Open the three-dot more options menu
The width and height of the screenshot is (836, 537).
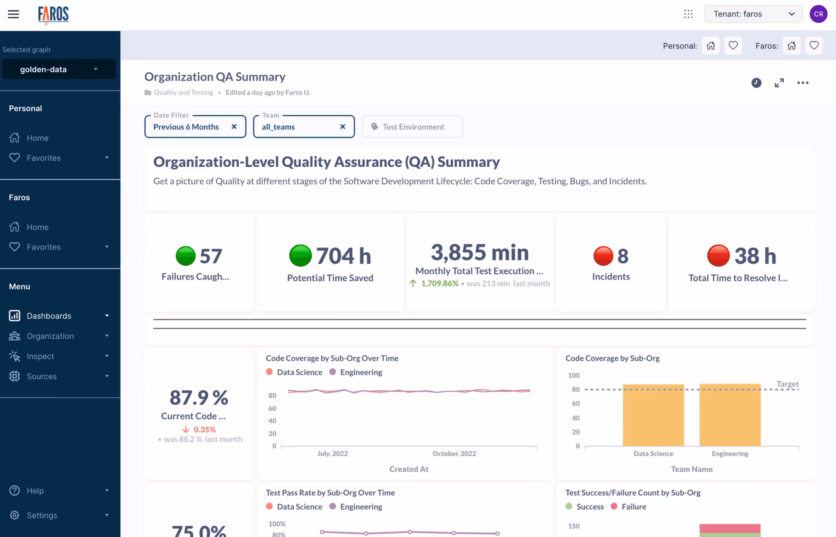(x=802, y=83)
